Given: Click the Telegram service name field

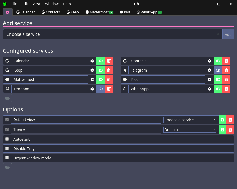Looking at the screenshot, I should [x=167, y=70].
